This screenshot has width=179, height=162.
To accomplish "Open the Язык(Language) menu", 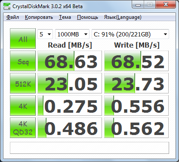I will [x=123, y=17].
